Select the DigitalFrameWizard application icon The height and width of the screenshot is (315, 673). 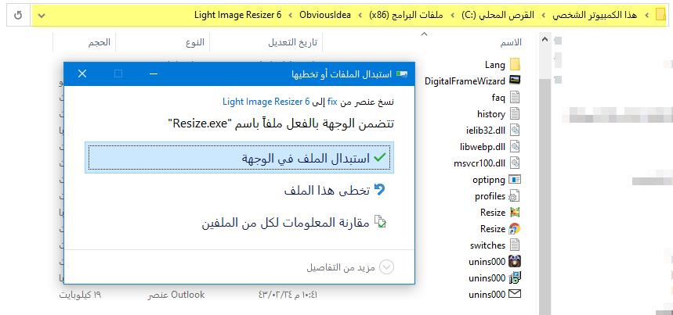(x=515, y=81)
